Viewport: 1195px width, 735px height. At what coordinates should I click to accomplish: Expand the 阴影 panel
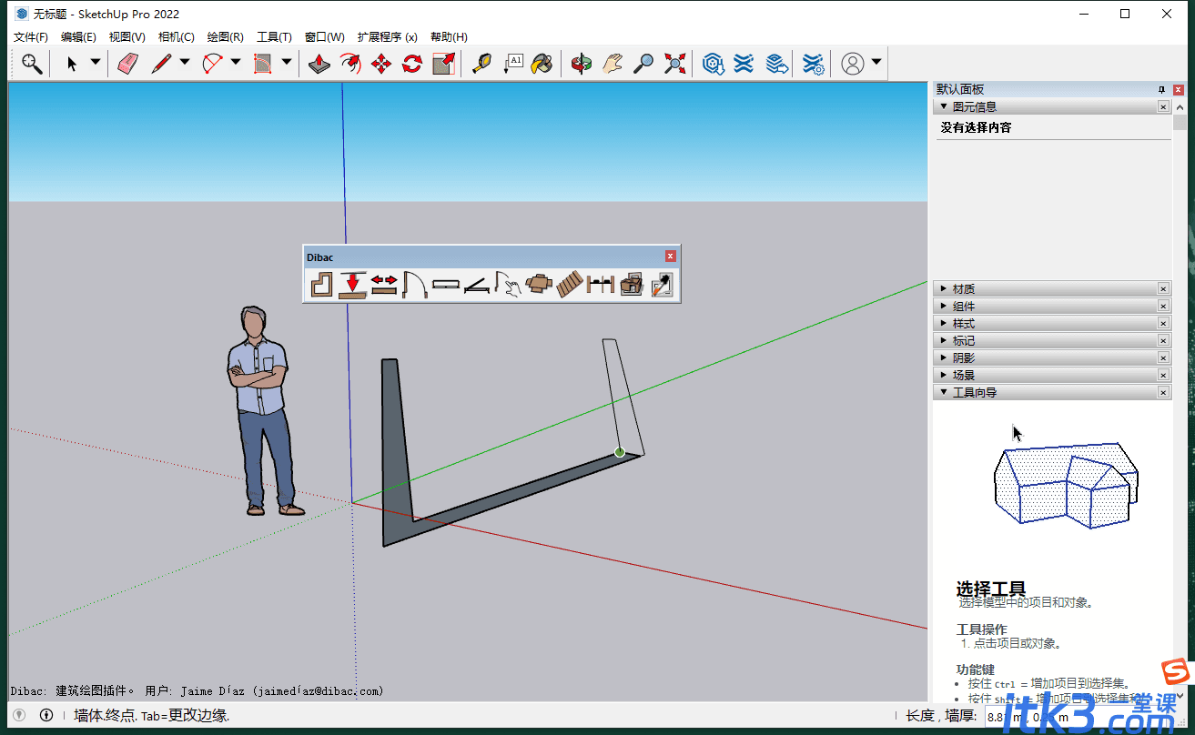pyautogui.click(x=944, y=358)
